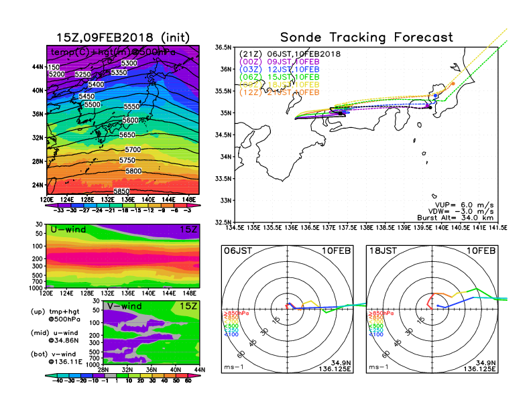531x410 pixels.
Task: Click the 'Burst Alt= 34.0 km' text
Action: 455,218
